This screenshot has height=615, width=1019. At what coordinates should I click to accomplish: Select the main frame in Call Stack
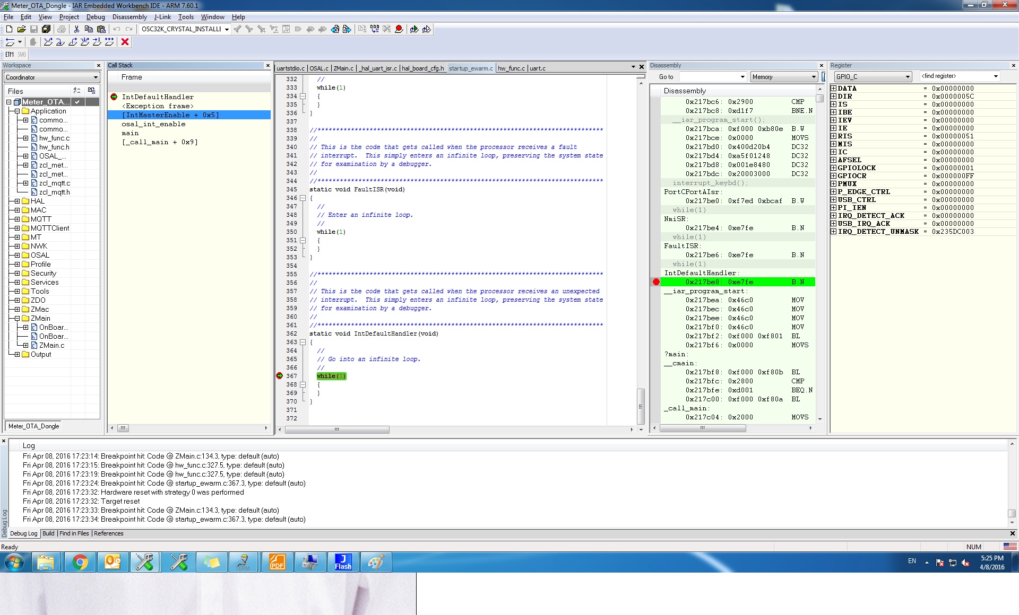pyautogui.click(x=130, y=133)
